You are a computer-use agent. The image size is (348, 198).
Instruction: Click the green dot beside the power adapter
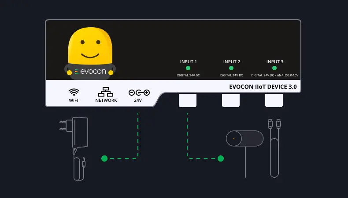pyautogui.click(x=104, y=158)
